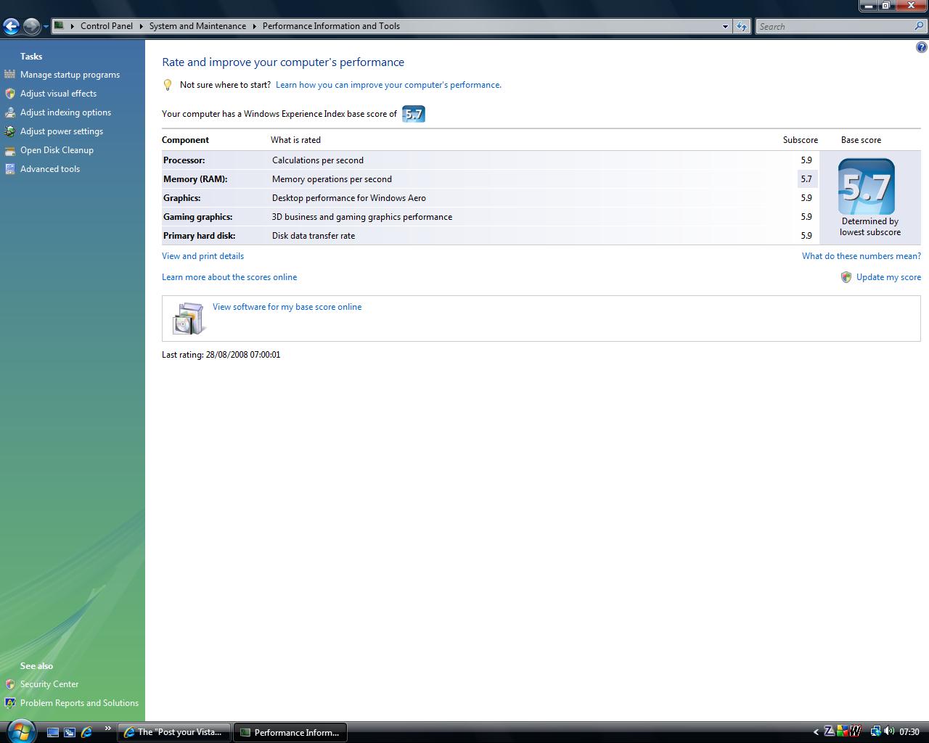Click Switch between windows Quick Launch icon

(x=70, y=732)
